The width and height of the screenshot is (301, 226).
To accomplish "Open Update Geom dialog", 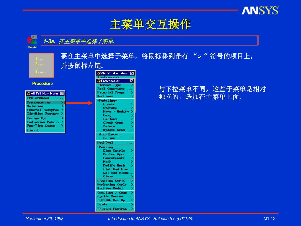I will coord(115,130).
